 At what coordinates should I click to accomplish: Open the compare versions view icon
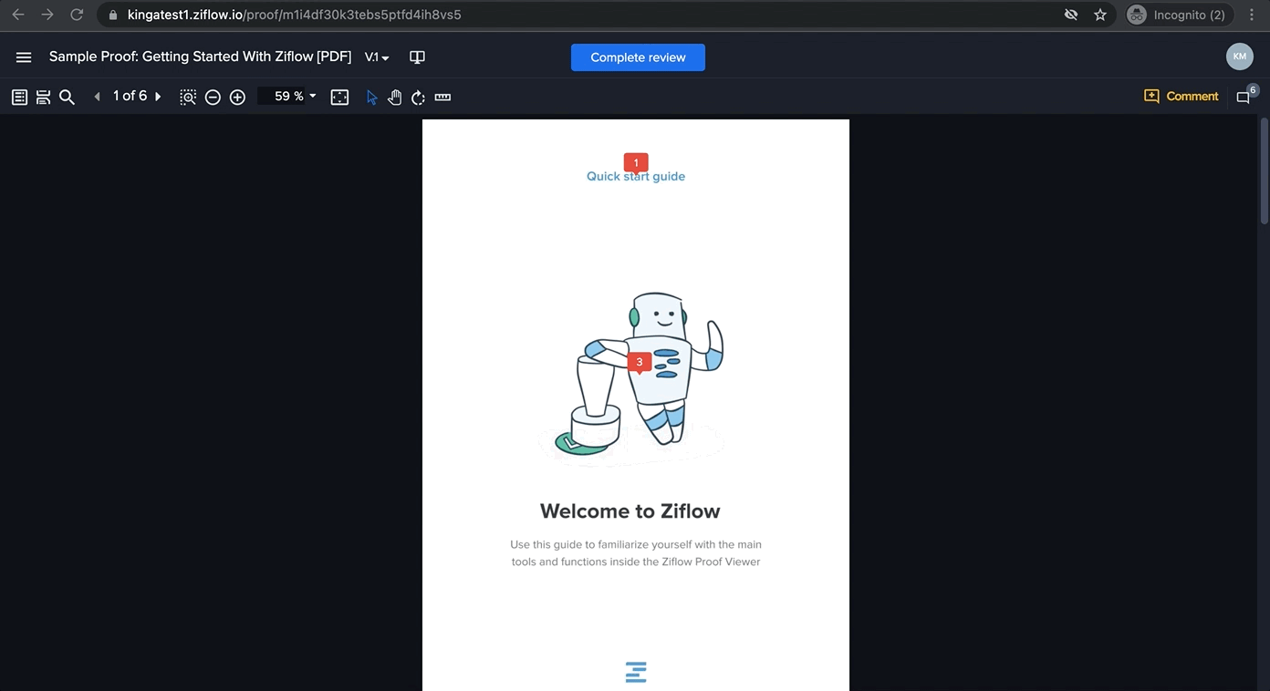[x=417, y=57]
